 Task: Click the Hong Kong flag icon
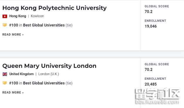[x=5, y=16]
